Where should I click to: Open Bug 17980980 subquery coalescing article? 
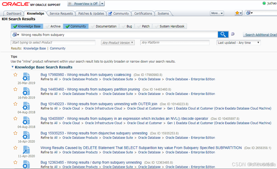86,75
